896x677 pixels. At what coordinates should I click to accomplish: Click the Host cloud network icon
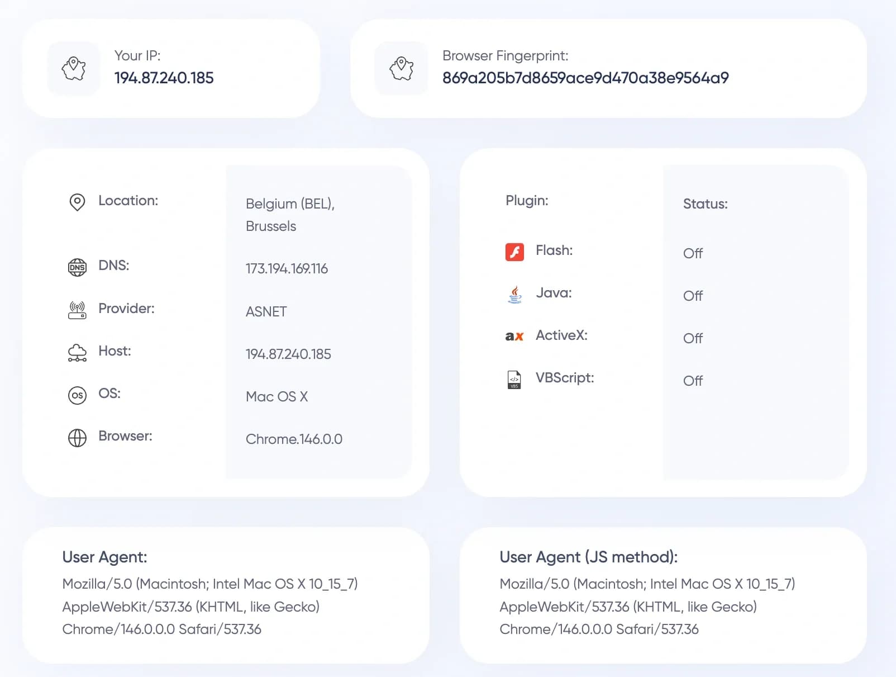click(77, 353)
